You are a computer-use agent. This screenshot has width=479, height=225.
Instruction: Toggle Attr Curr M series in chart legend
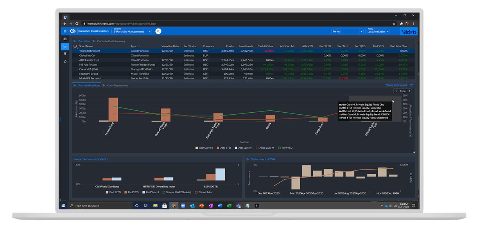(x=204, y=148)
